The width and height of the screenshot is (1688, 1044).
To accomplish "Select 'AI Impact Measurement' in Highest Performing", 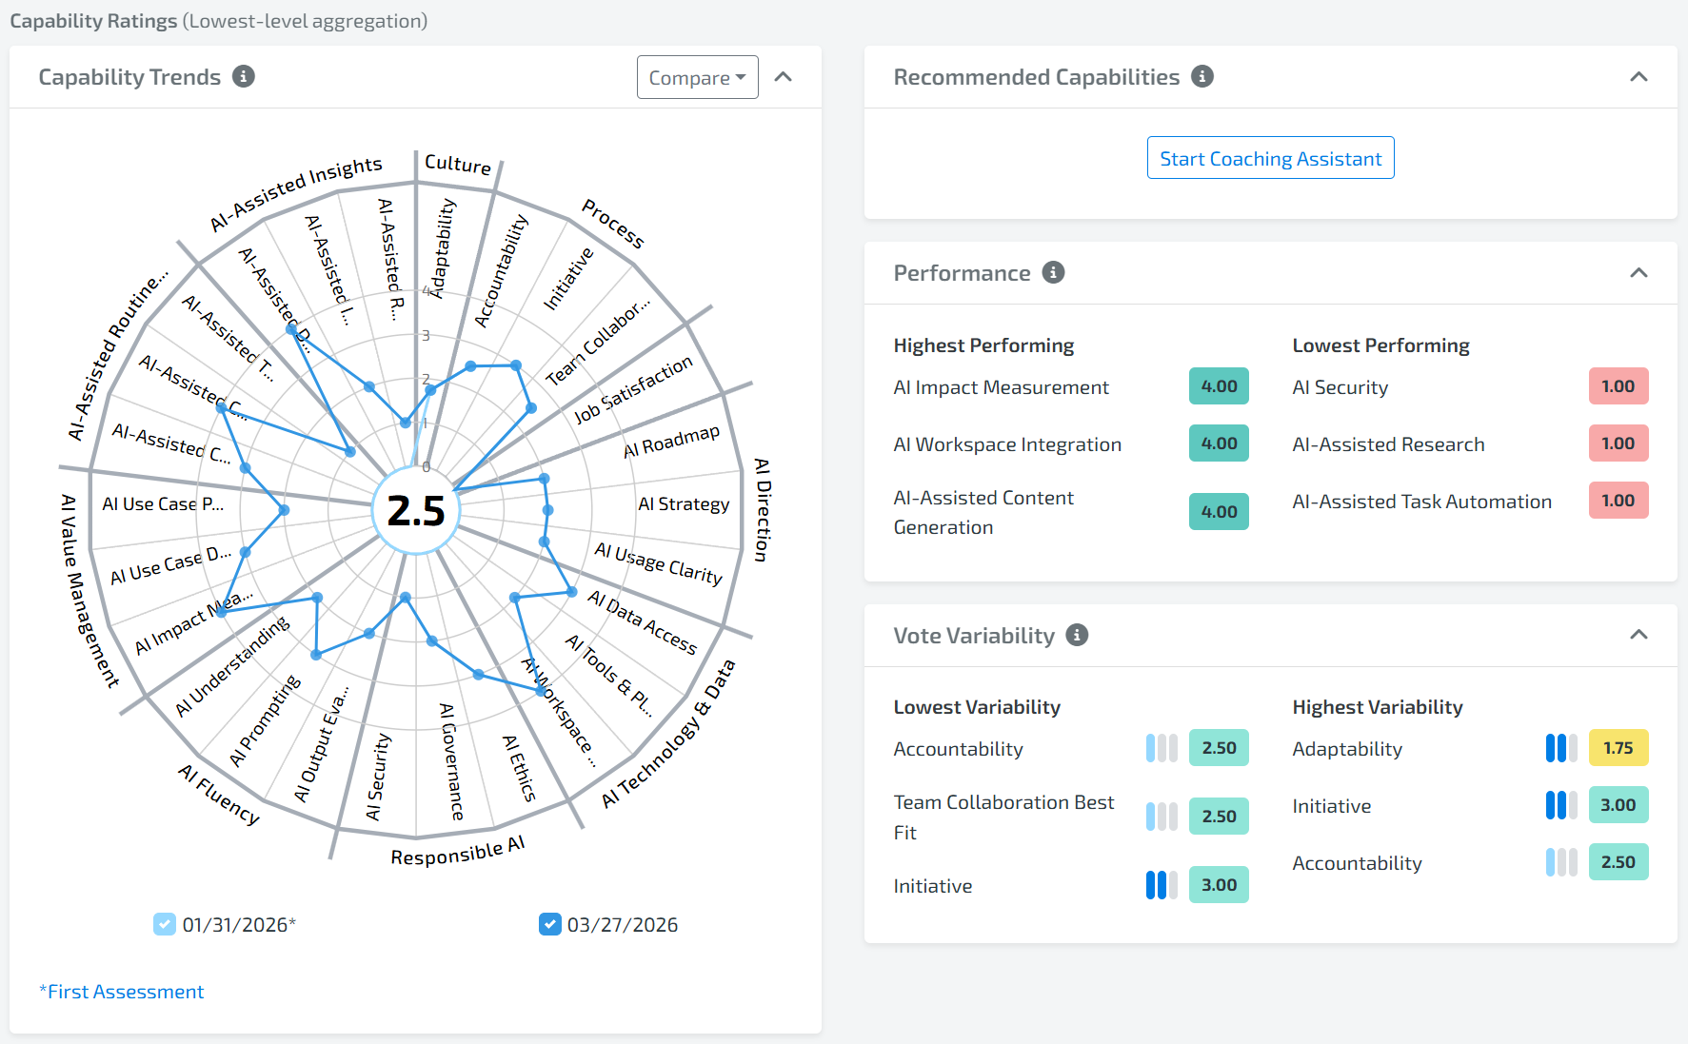I will point(1001,387).
